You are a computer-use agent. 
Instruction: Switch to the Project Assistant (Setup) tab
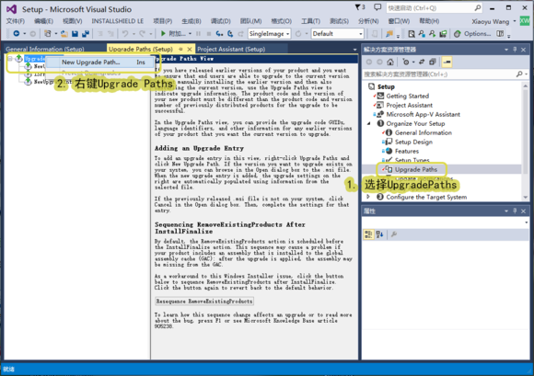click(231, 50)
